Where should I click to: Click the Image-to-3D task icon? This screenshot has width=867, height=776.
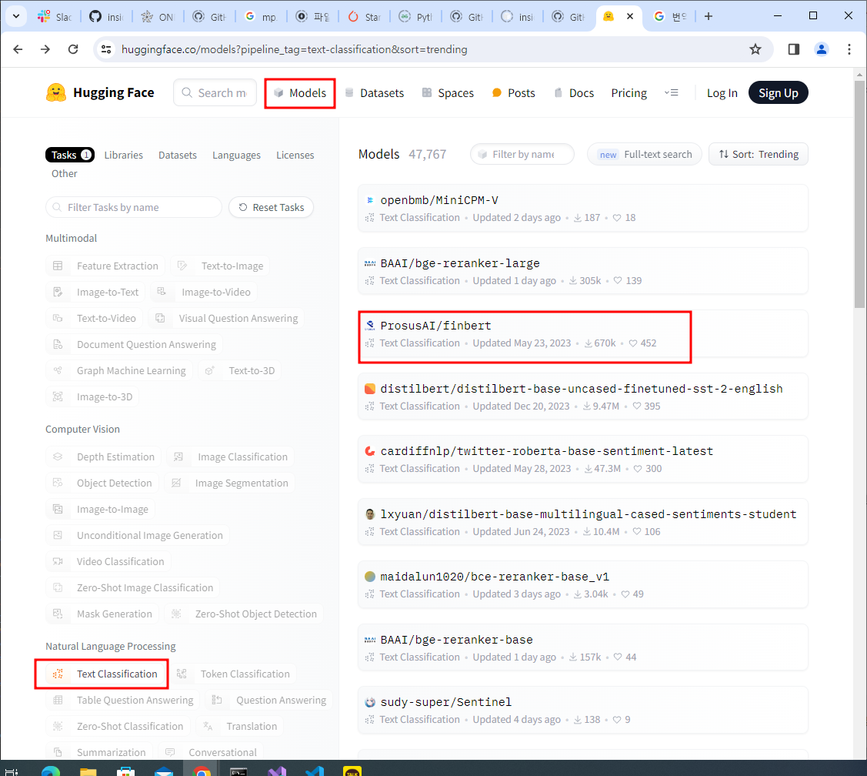[x=58, y=396]
